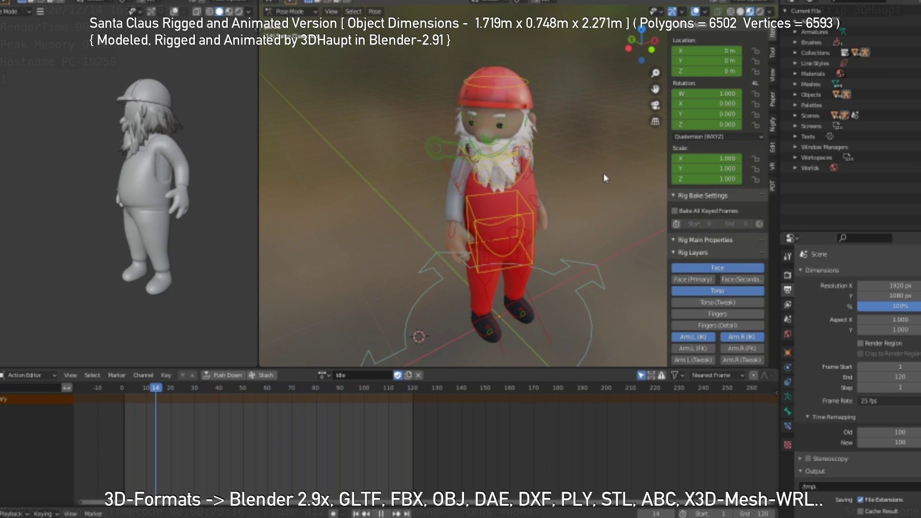Collapse the Dimensions panel
Screen dimensions: 921x518
[801, 270]
